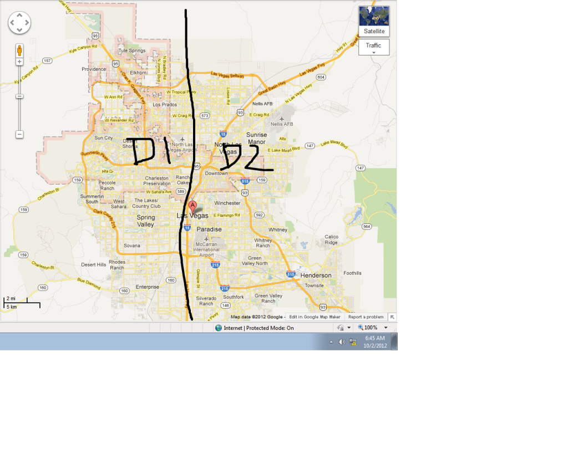Viewport: 568px width, 454px height.
Task: Enable the Traffic layer overlay
Action: pos(374,47)
